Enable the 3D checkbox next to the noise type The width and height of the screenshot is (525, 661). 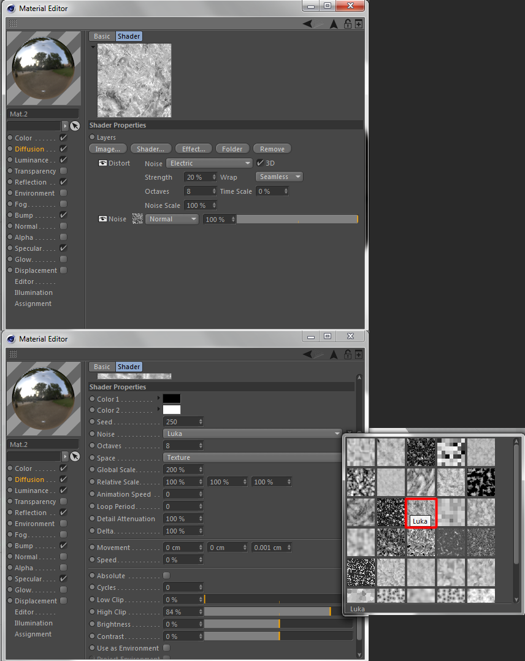(x=261, y=162)
